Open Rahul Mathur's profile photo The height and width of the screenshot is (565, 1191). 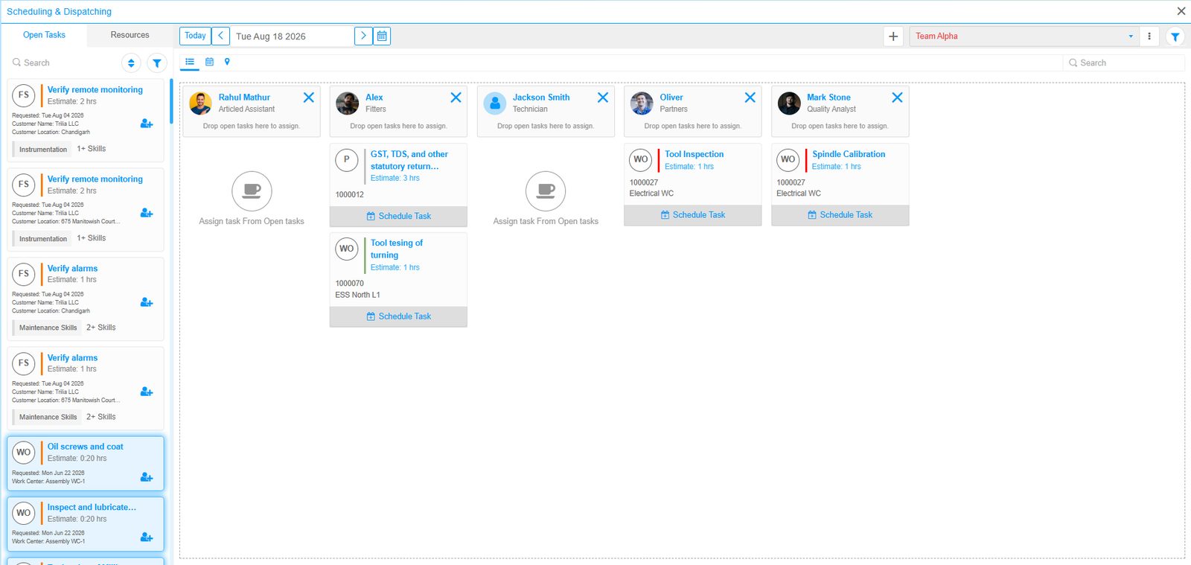200,103
